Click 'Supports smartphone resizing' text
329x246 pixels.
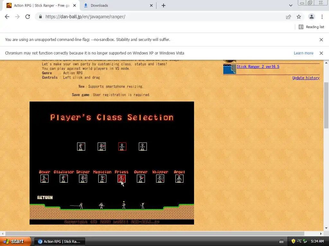point(116,86)
